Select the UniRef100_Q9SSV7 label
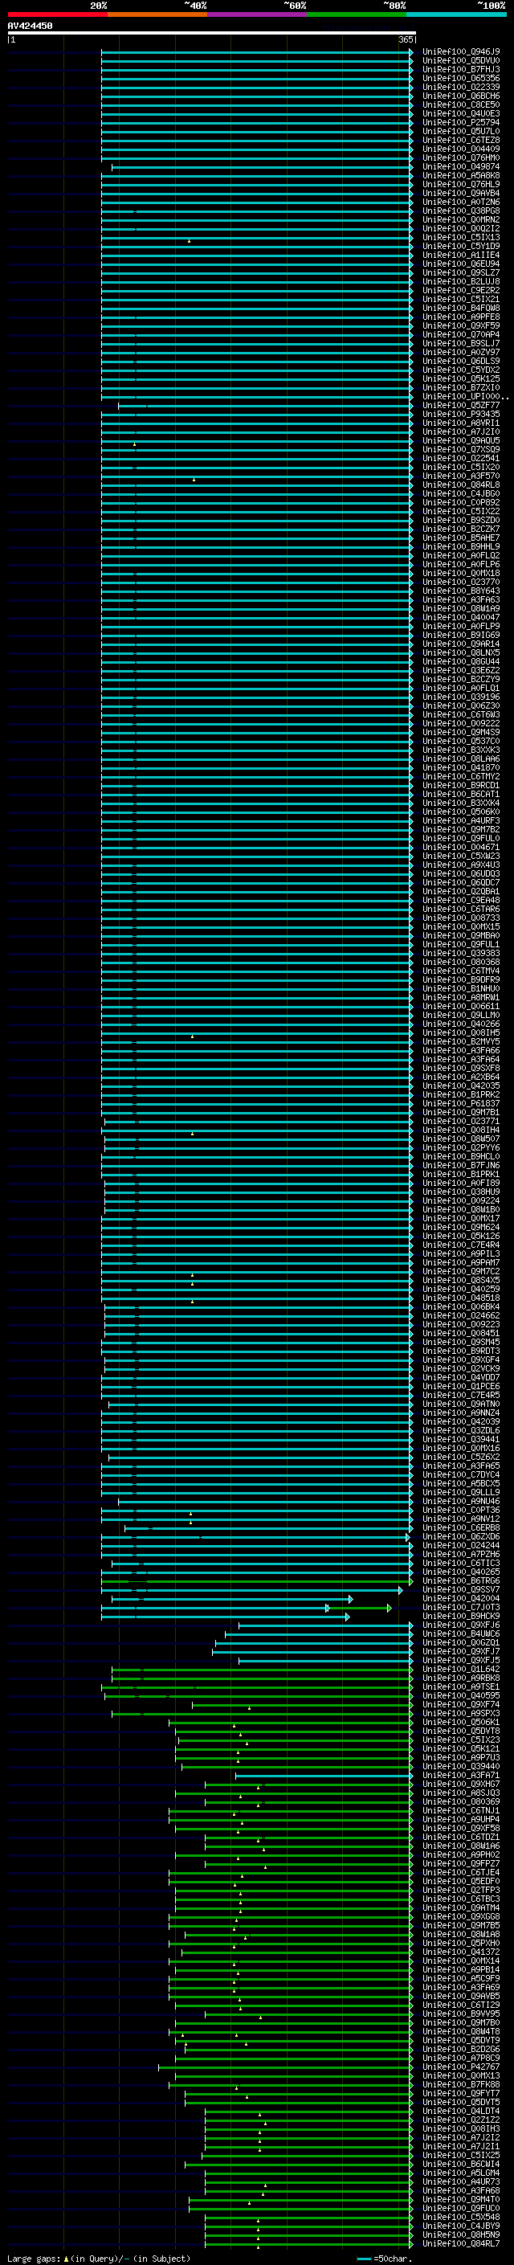Image resolution: width=514 pixels, height=2265 pixels. (460, 1590)
